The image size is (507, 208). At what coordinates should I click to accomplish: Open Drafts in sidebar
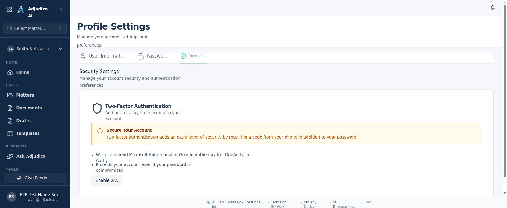tap(35, 121)
